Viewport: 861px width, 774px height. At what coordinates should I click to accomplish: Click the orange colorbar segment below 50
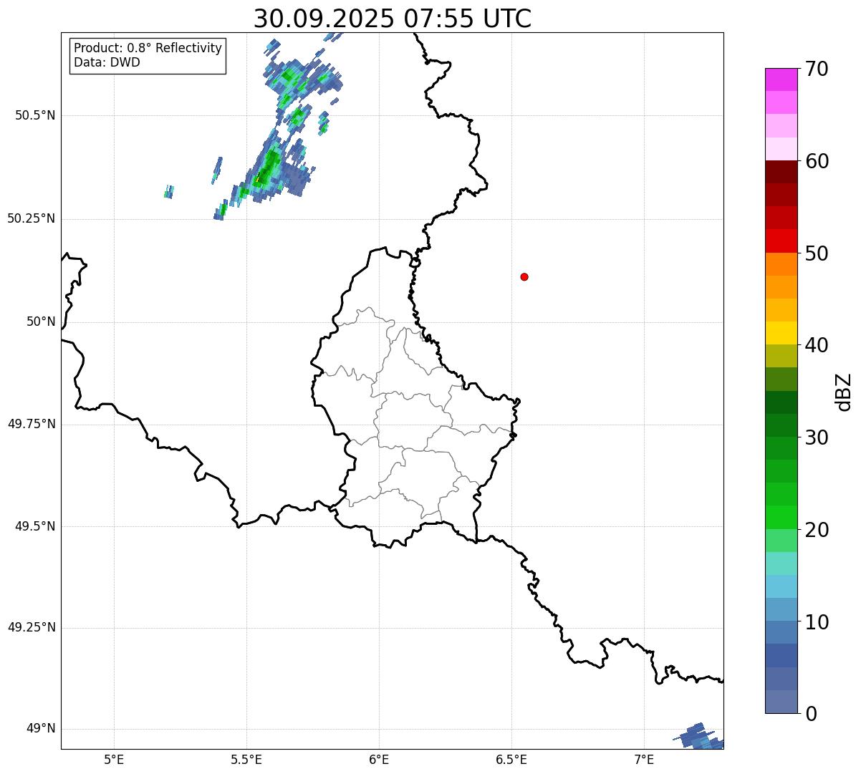coord(781,264)
